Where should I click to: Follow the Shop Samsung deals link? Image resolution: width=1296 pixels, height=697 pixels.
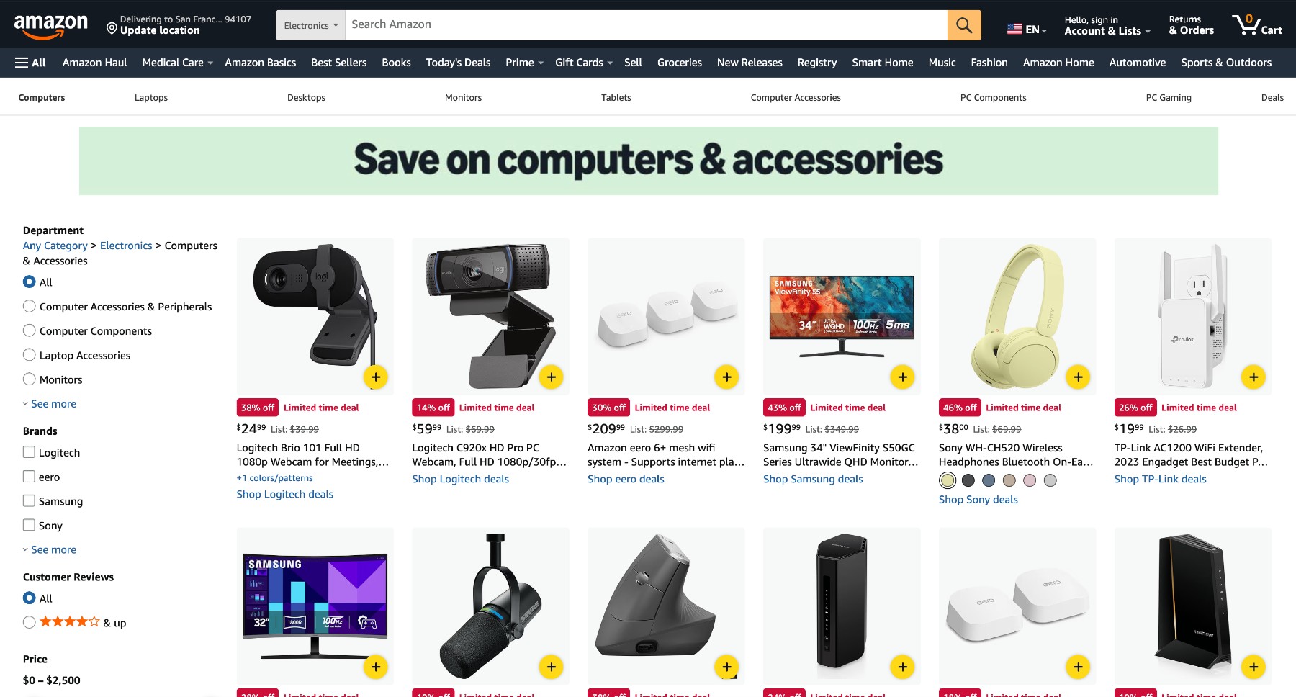tap(813, 479)
